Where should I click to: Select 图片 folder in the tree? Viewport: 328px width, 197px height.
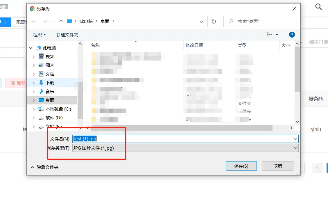50,65
